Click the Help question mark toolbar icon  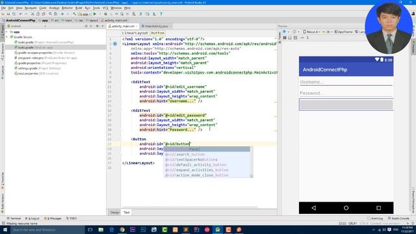coord(161,14)
